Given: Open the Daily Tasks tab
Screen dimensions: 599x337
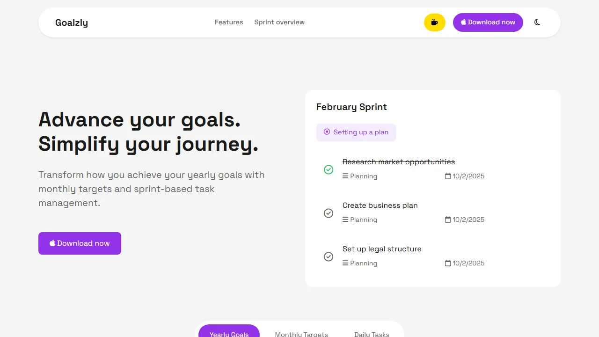Looking at the screenshot, I should tap(372, 333).
